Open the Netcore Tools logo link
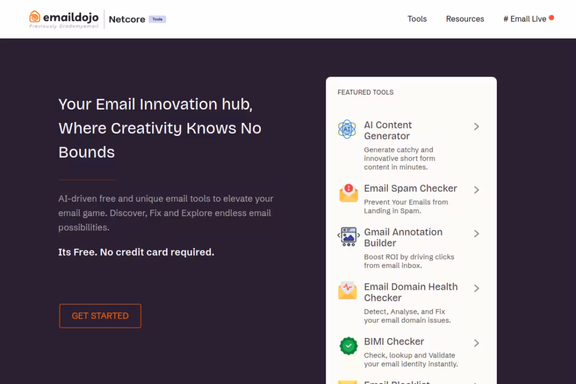The image size is (576, 384). 137,19
